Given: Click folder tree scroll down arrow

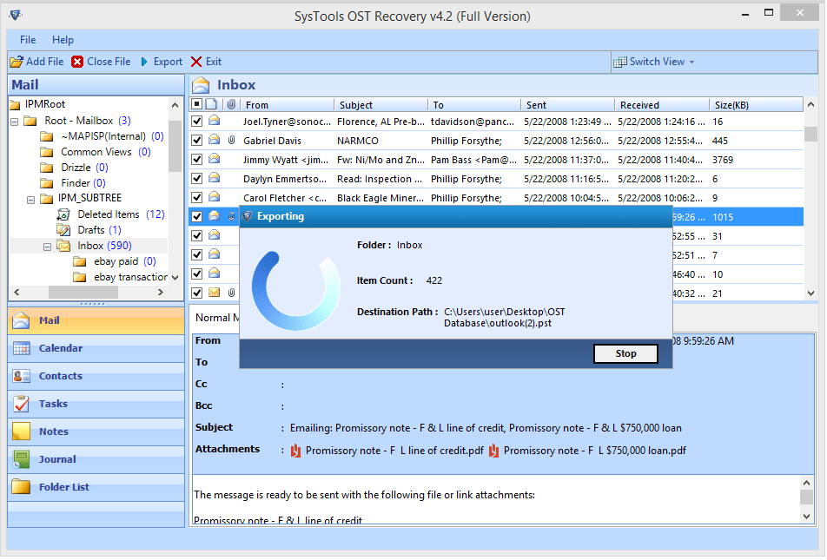Looking at the screenshot, I should click(175, 278).
